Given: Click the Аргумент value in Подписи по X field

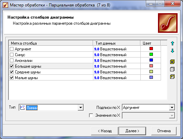Looking at the screenshot, I should [131, 108].
